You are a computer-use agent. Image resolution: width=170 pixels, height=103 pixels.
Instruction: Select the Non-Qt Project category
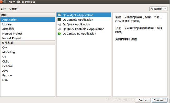[x=28, y=33]
